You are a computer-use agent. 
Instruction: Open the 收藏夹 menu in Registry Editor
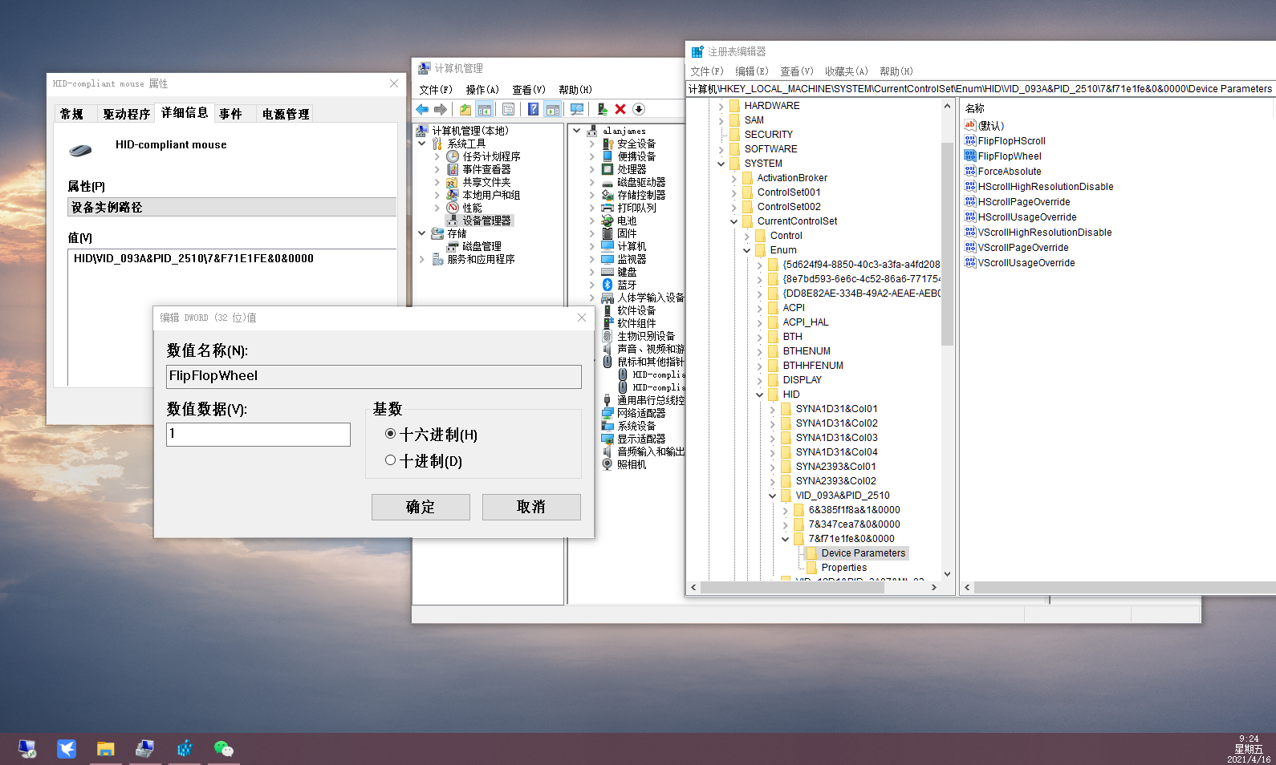pyautogui.click(x=846, y=71)
